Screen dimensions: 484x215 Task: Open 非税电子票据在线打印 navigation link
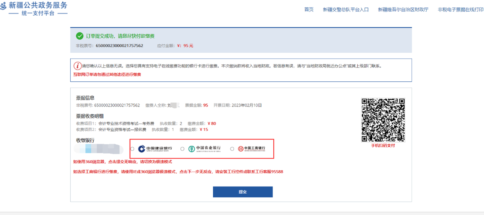coord(460,10)
